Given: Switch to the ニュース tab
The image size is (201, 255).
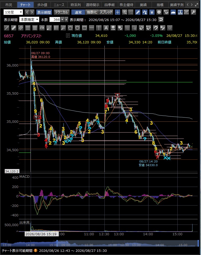Looking at the screenshot, I should click(59, 5).
